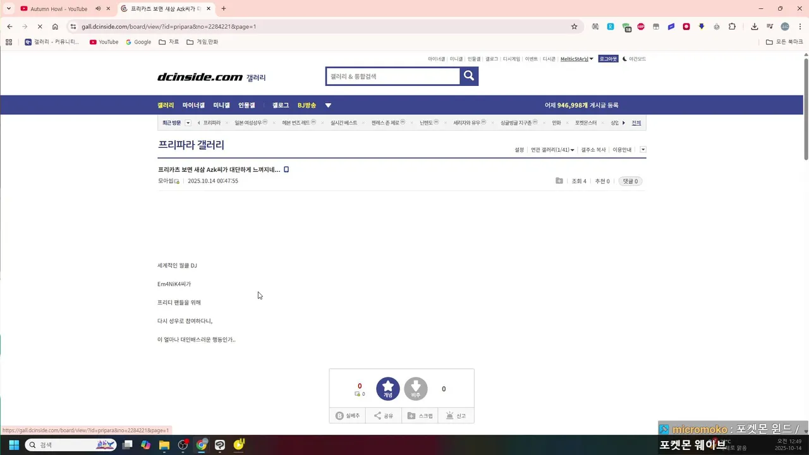This screenshot has height=455, width=809.
Task: Open the MelticStAr님 user dropdown
Action: click(576, 59)
